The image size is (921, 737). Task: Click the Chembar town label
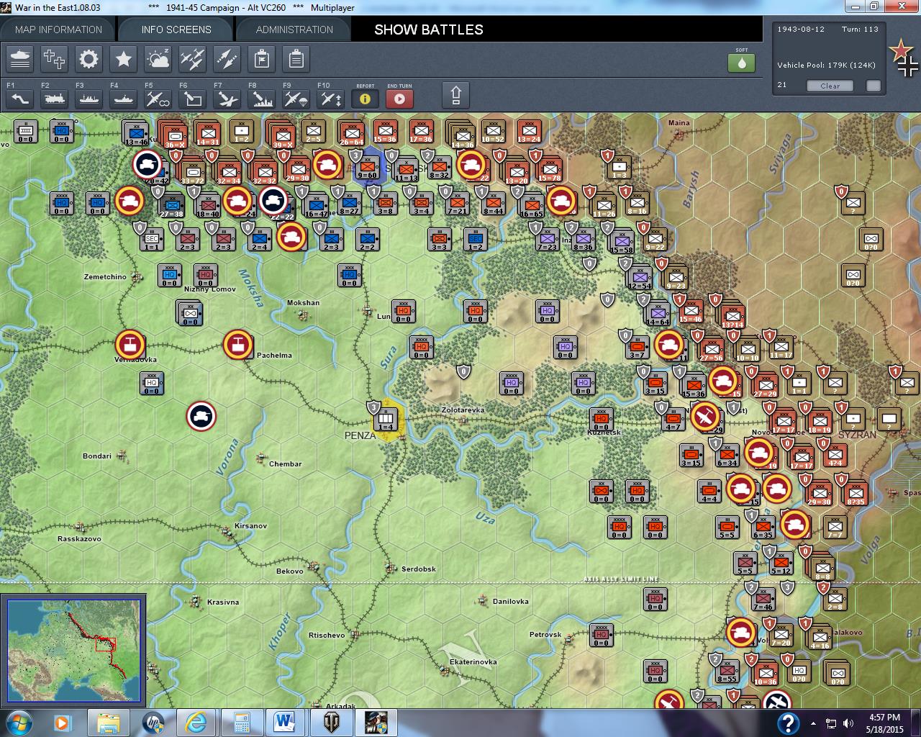click(x=285, y=464)
